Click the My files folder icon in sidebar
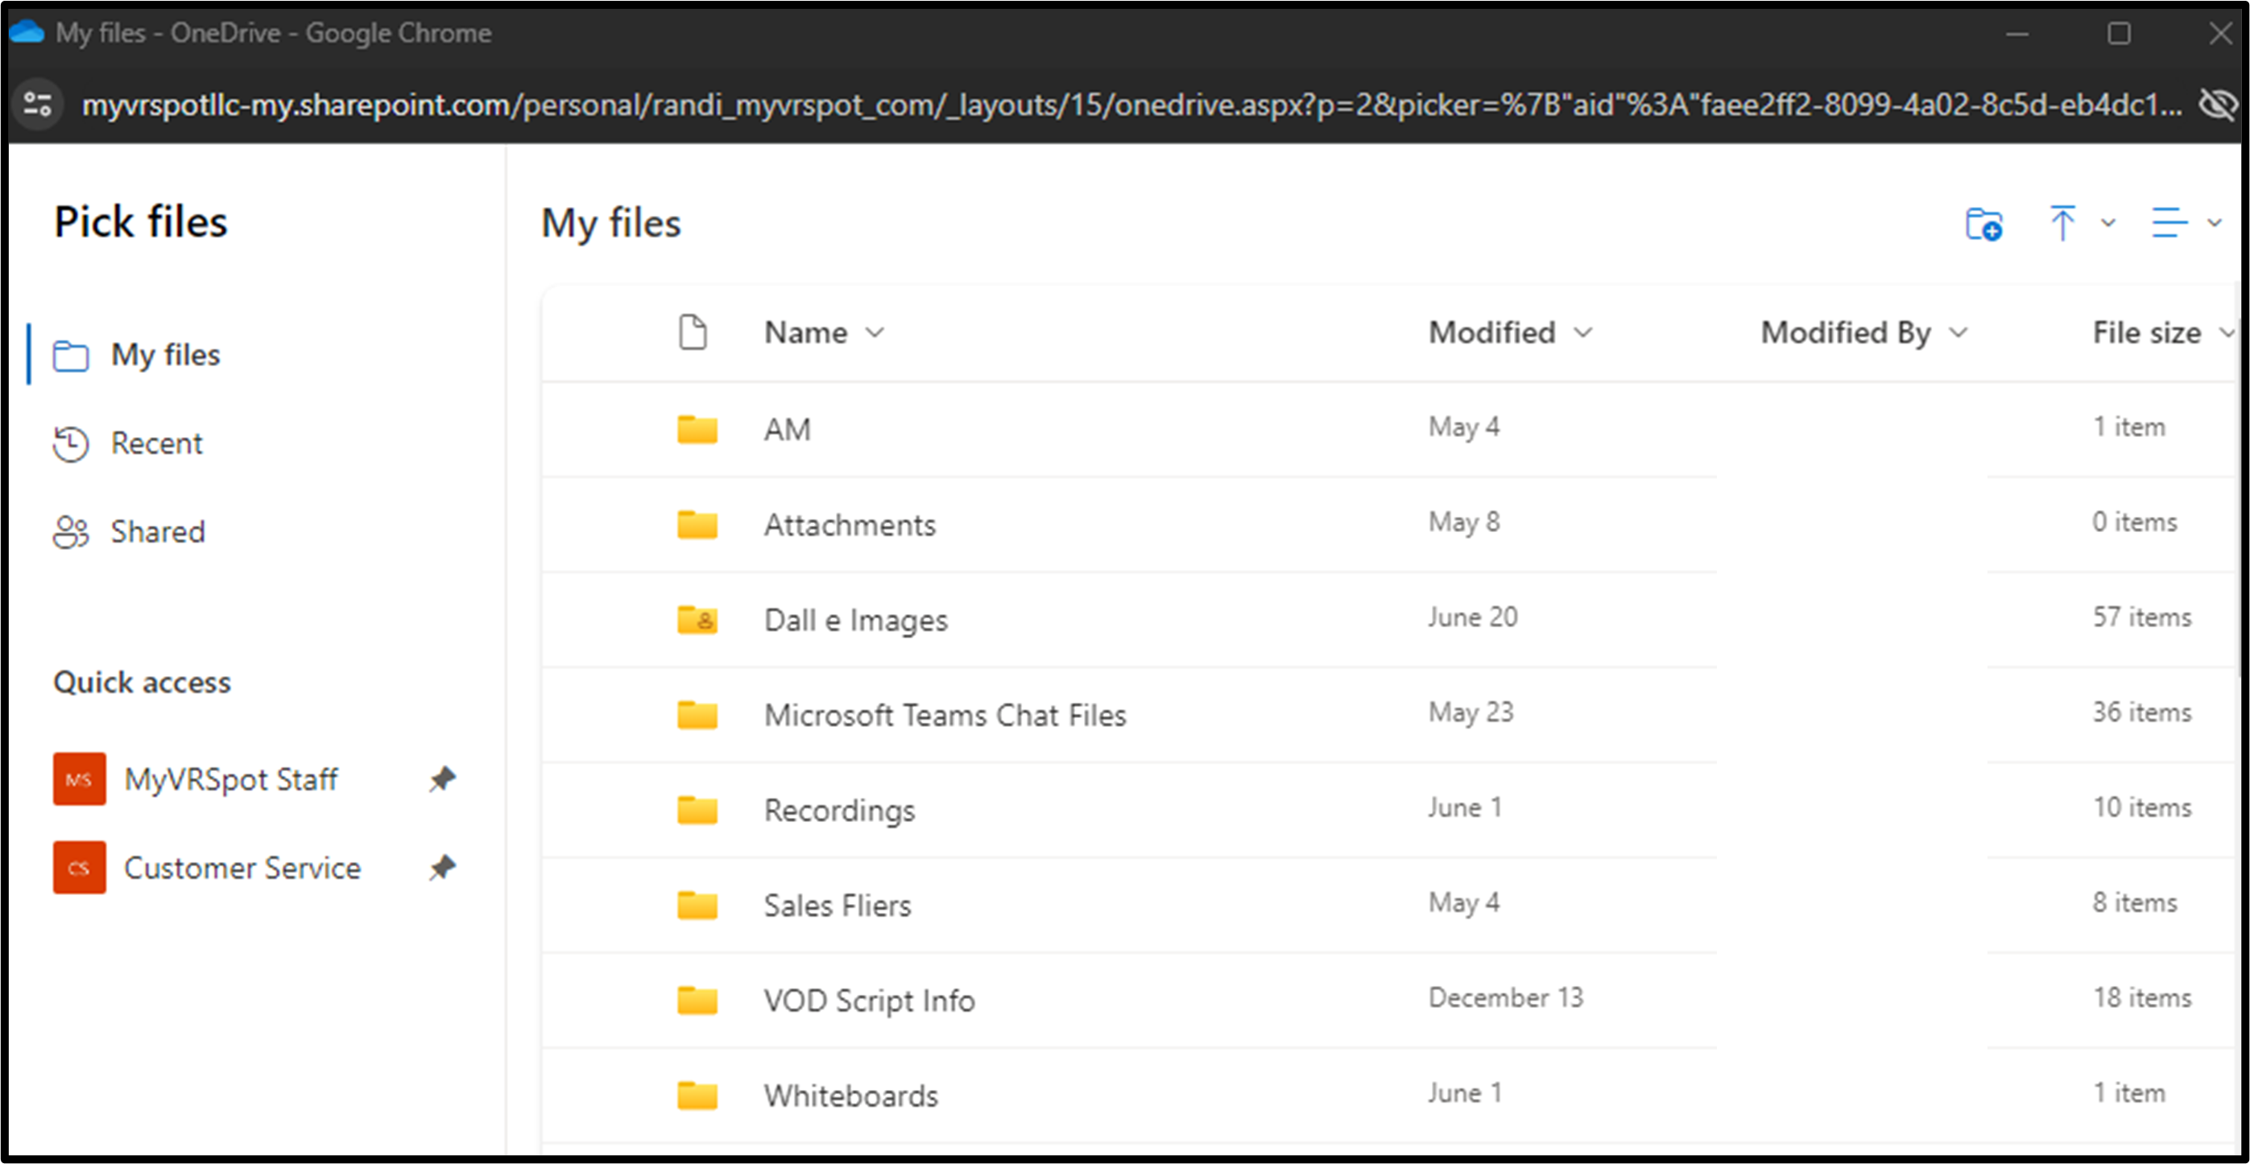Screen dimensions: 2250x1164 [71, 356]
